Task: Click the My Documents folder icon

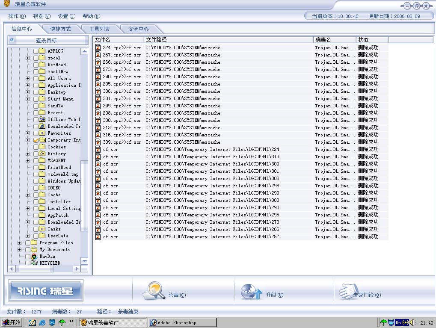Action: (x=34, y=249)
